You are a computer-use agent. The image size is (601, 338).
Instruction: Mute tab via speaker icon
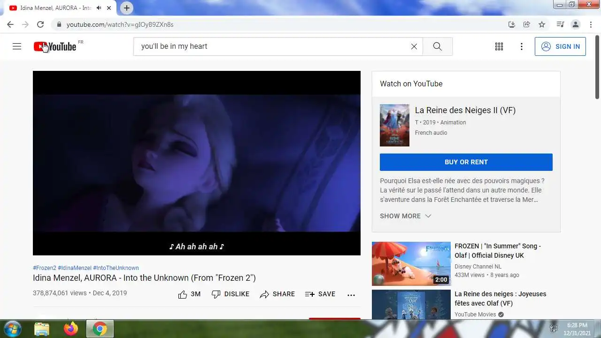[99, 8]
